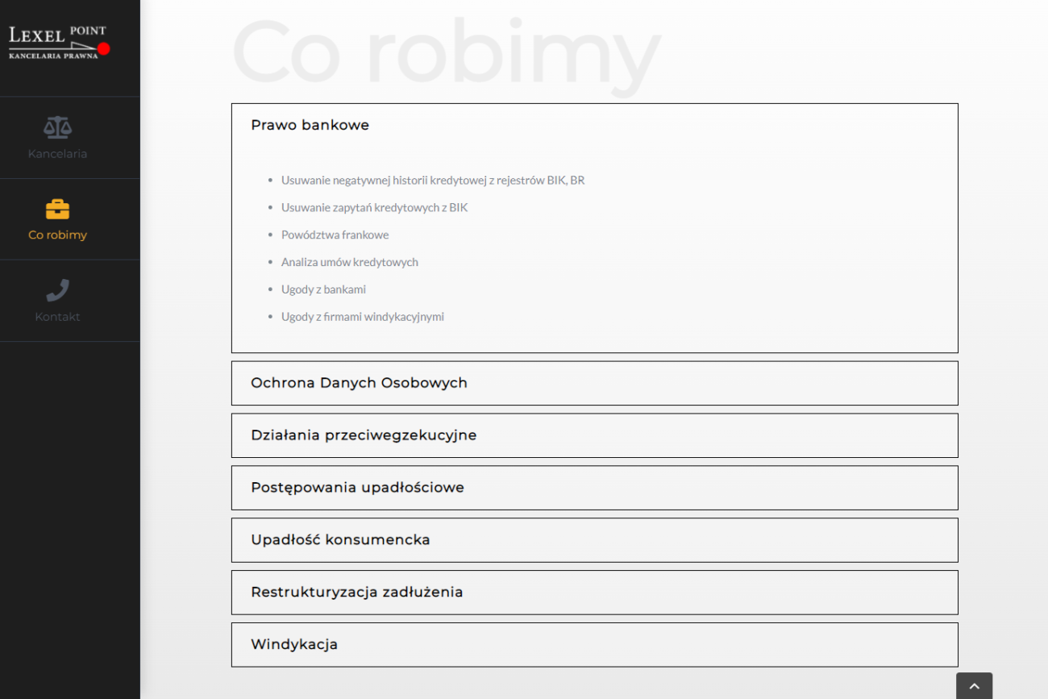Image resolution: width=1048 pixels, height=699 pixels.
Task: Click the Lexel Point logo
Action: (x=58, y=42)
